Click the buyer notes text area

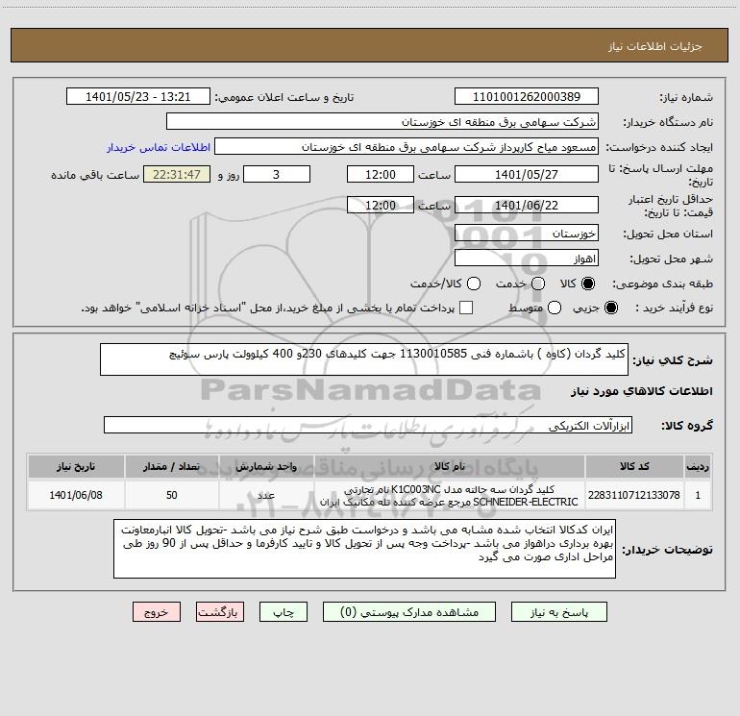(364, 549)
